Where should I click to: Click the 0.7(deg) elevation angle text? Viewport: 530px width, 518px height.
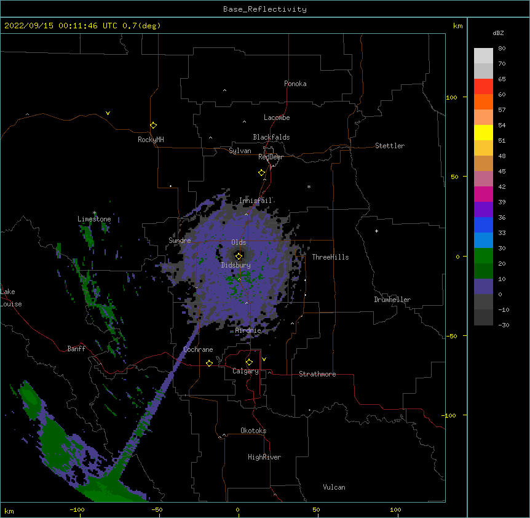141,26
